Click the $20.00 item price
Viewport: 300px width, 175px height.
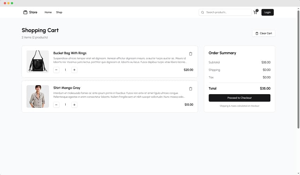click(188, 70)
